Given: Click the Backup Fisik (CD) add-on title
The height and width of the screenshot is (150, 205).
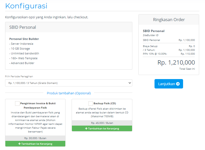Looking at the screenshot, I should coord(105,103).
